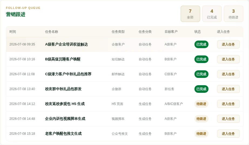This screenshot has height=145, width=249.
Task: Click the A/B/C级客户 target customer cell
Action: click(174, 104)
